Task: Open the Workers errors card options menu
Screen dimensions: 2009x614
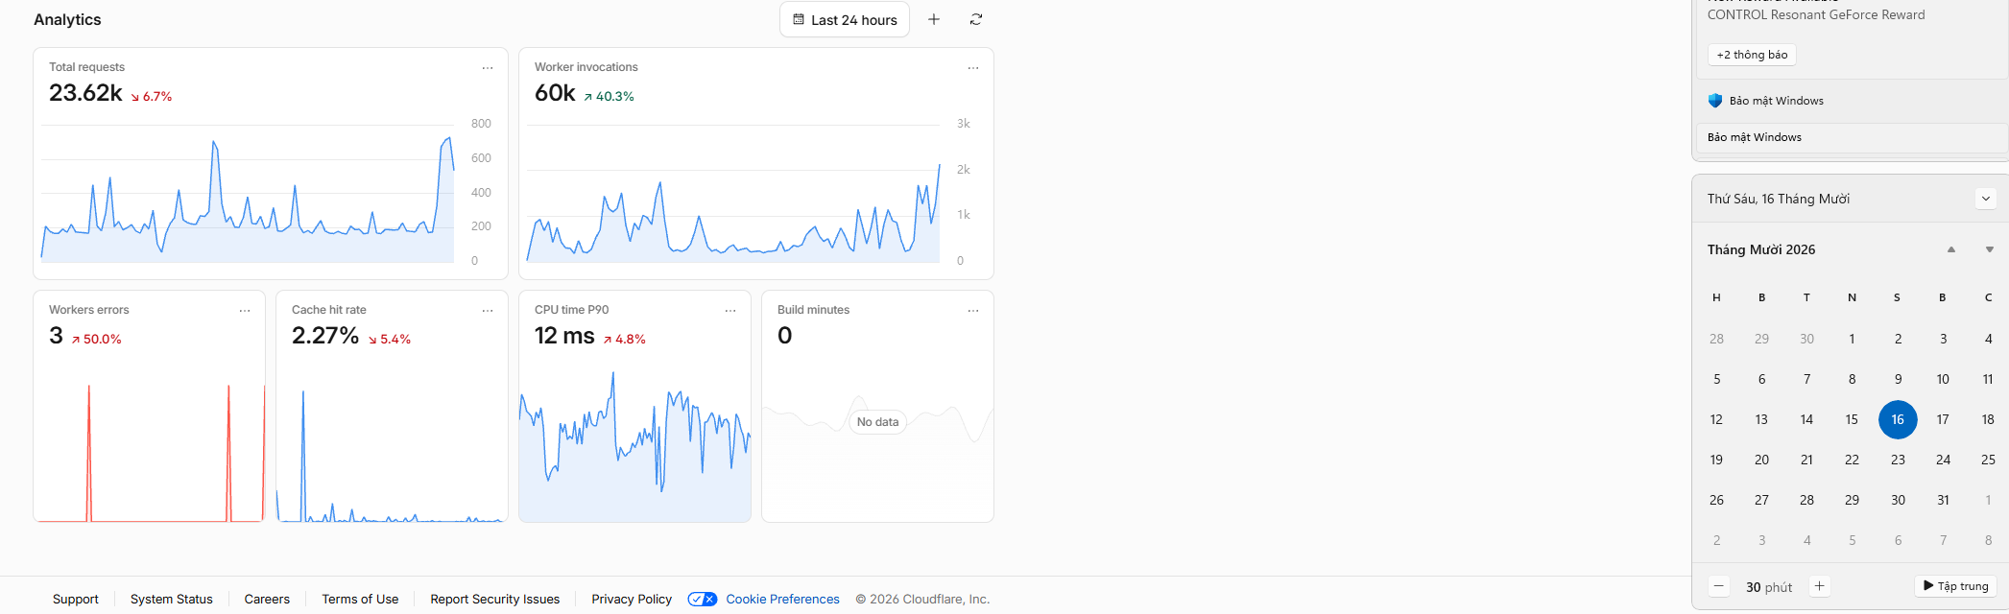Action: click(x=245, y=311)
